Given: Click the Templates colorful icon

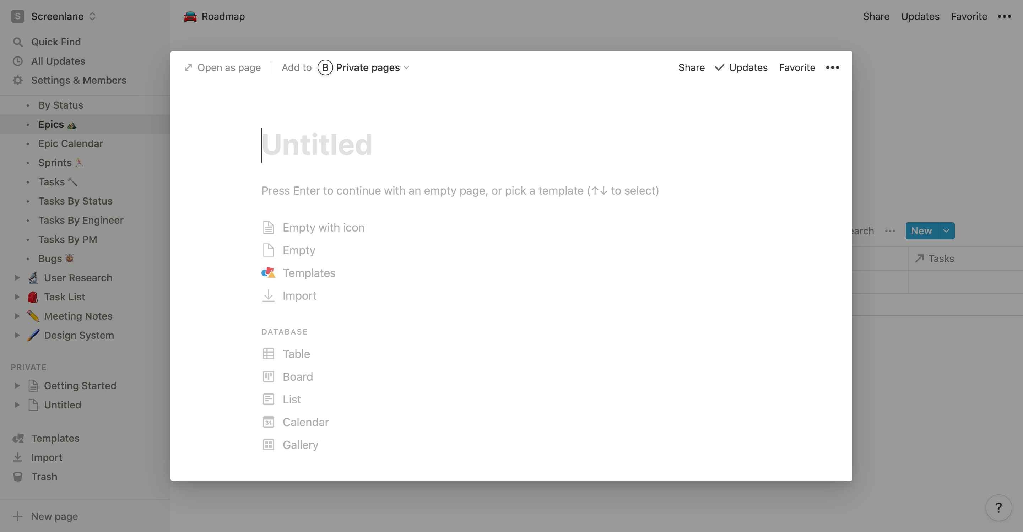Looking at the screenshot, I should click(269, 273).
